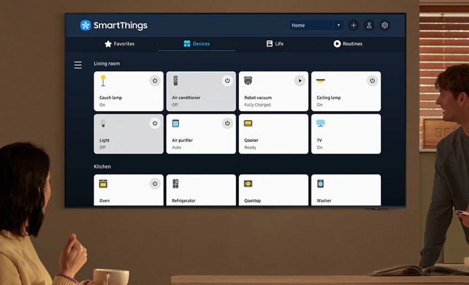This screenshot has height=285, width=469.
Task: Click the Couch lamp icon
Action: [103, 81]
